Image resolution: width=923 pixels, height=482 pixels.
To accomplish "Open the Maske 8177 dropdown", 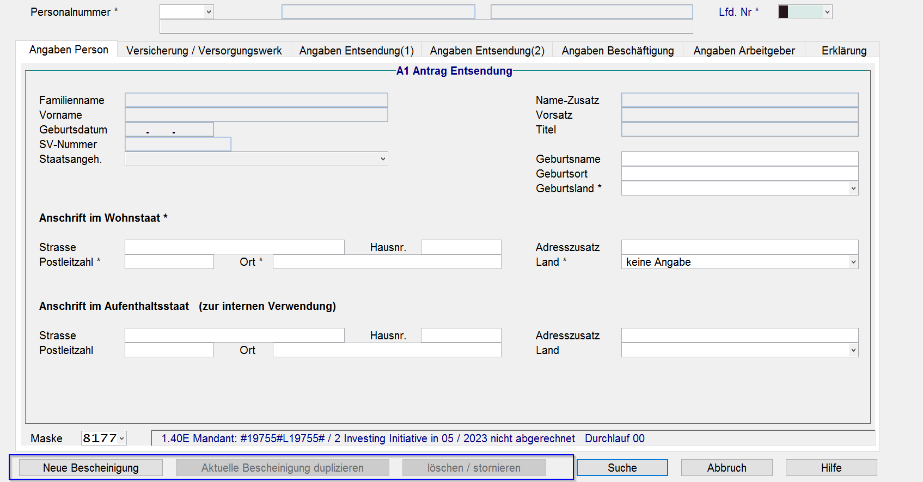I will [121, 438].
